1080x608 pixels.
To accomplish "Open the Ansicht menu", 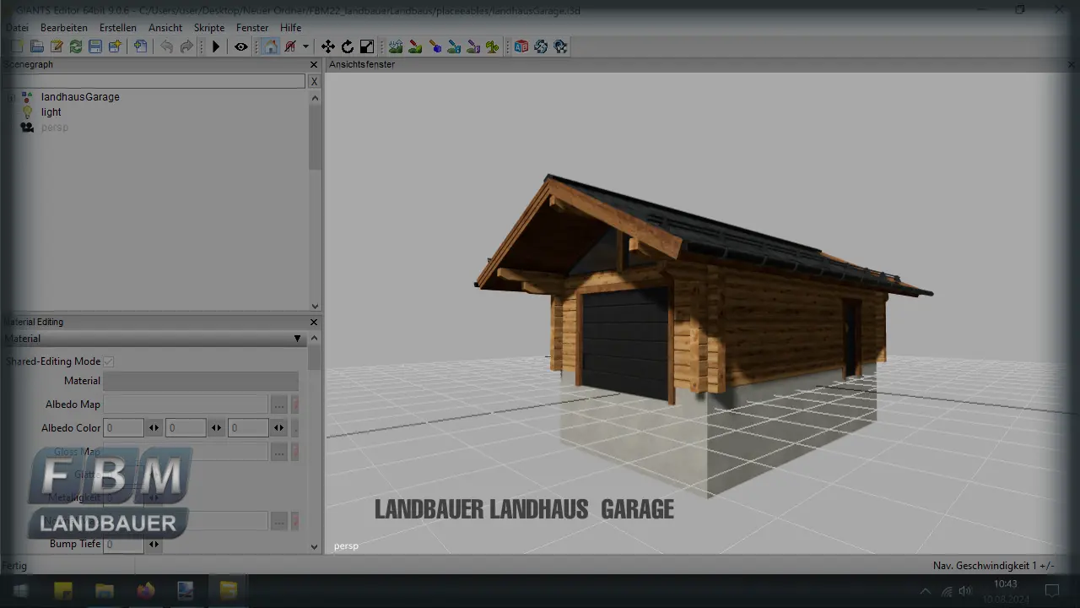I will tap(165, 28).
